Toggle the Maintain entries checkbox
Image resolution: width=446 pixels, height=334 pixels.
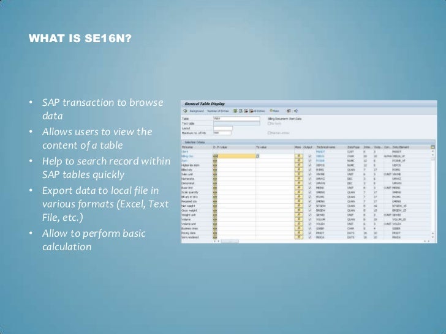pos(269,133)
